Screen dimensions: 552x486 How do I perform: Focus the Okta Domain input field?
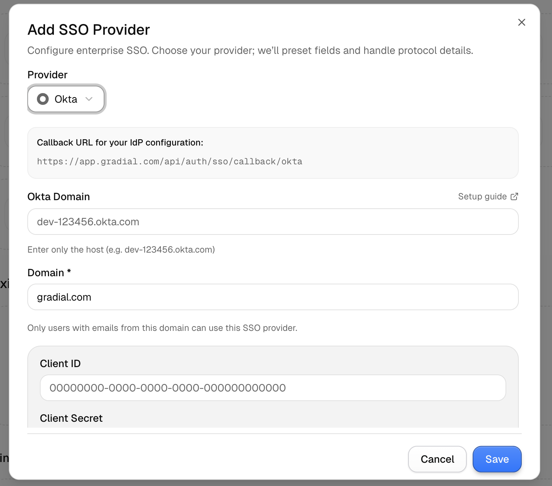coord(273,222)
